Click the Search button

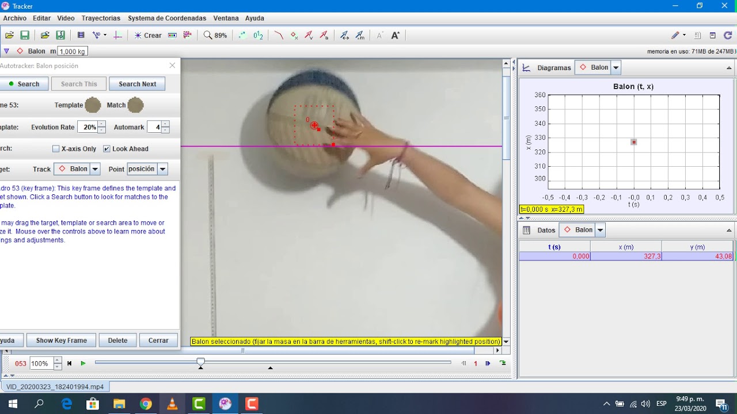tap(23, 84)
